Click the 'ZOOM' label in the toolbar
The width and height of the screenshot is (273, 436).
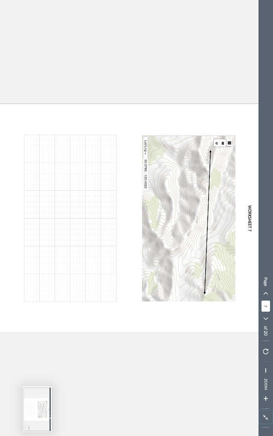point(265,384)
